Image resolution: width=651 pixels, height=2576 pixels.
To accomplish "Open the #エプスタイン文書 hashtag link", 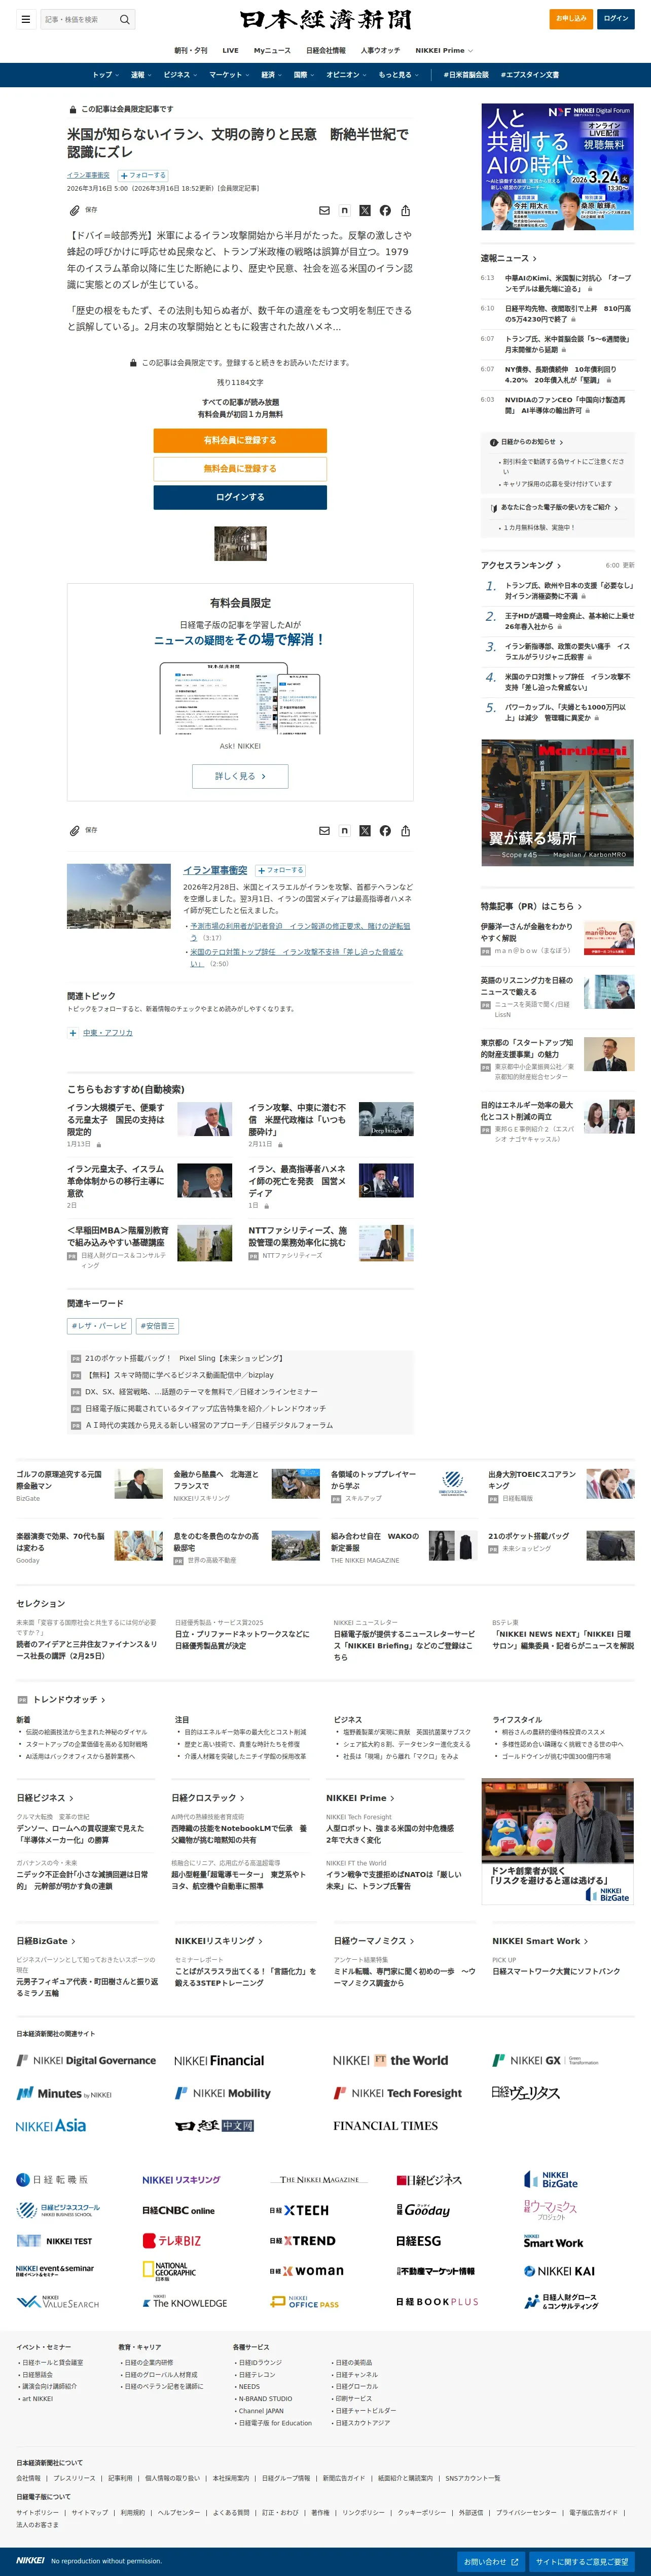I will point(530,75).
